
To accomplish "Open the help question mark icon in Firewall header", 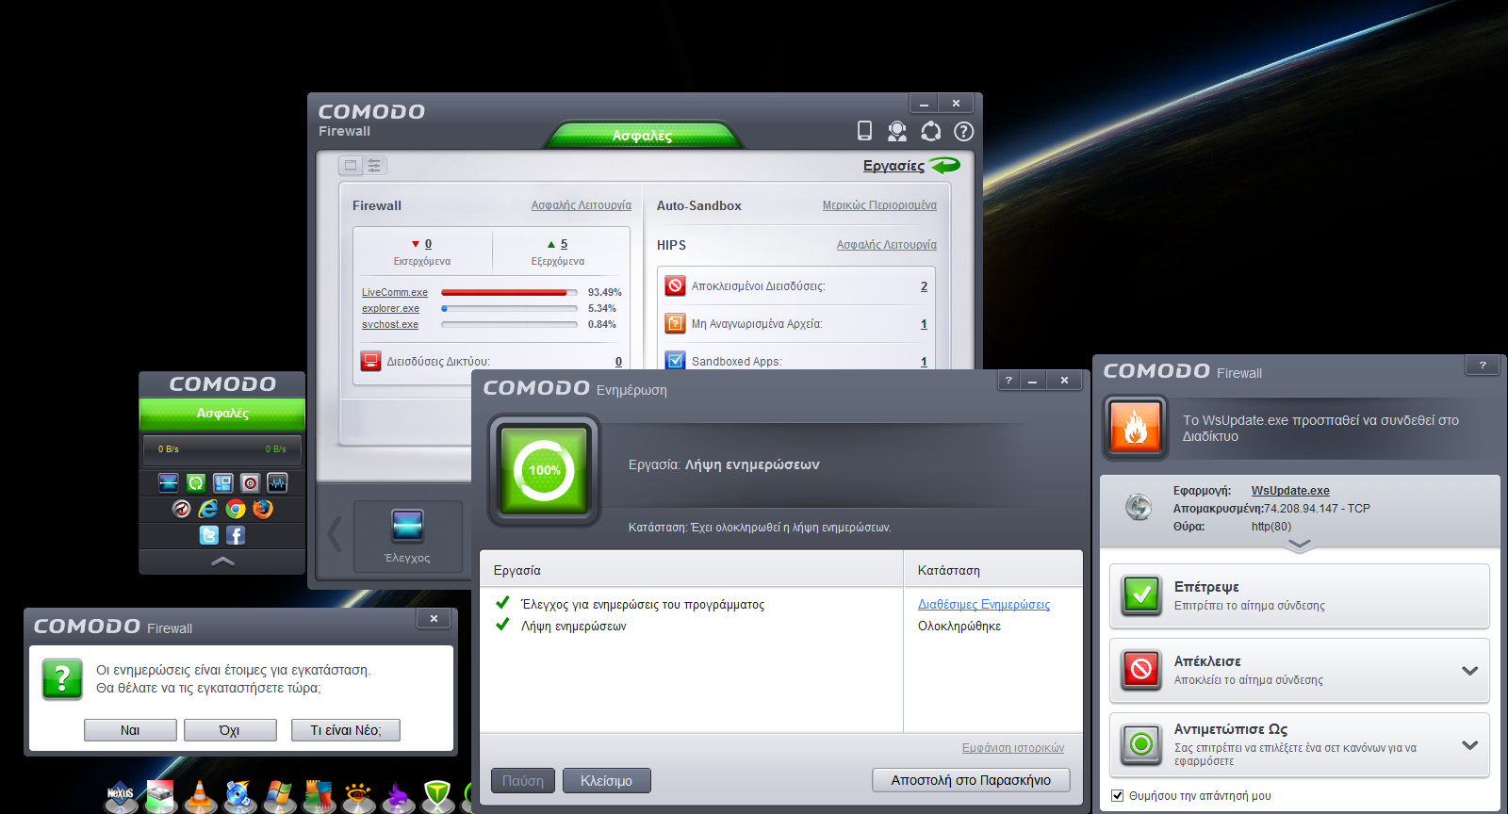I will tap(963, 131).
